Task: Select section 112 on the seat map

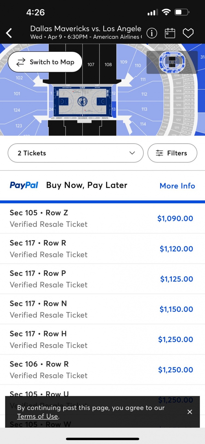Action: tap(144, 94)
